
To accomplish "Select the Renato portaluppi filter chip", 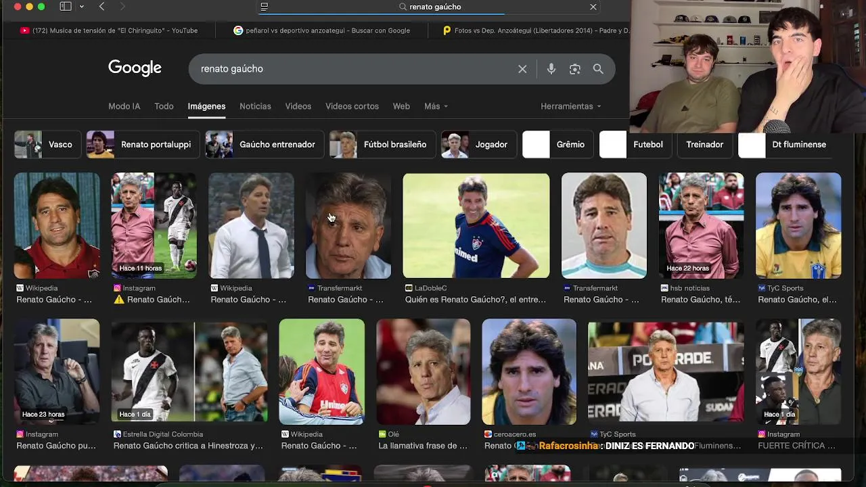I will click(x=143, y=144).
